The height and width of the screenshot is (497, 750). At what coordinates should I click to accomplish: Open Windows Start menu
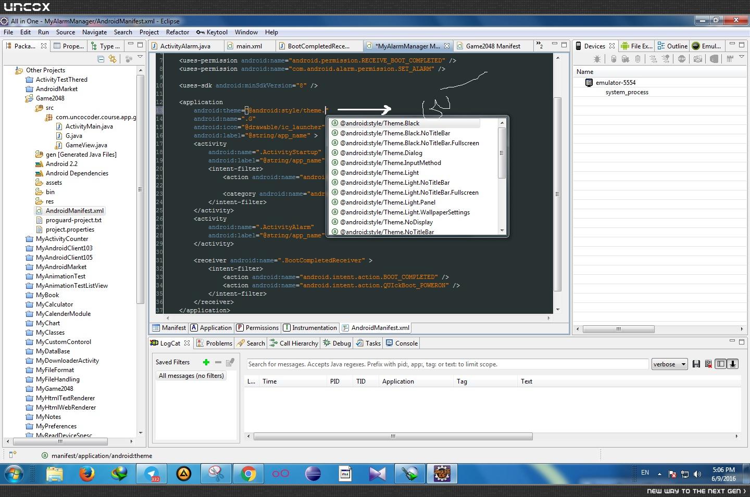coord(14,474)
